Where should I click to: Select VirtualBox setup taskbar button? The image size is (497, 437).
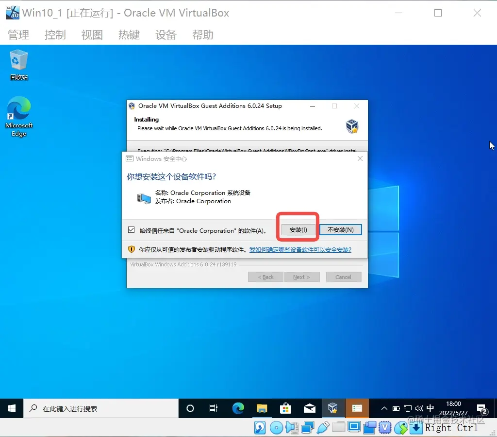tap(333, 408)
